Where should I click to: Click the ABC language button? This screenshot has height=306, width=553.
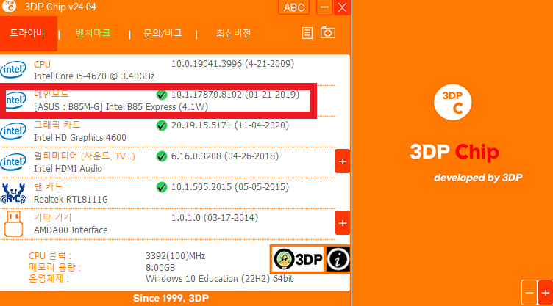click(x=294, y=7)
